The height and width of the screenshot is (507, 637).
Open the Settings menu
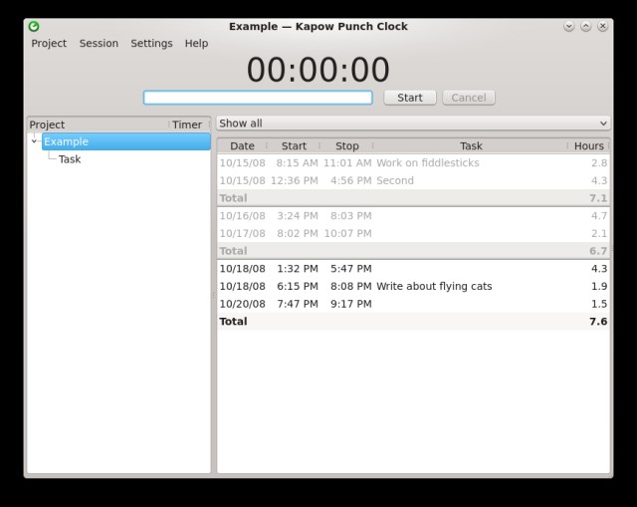(x=151, y=44)
